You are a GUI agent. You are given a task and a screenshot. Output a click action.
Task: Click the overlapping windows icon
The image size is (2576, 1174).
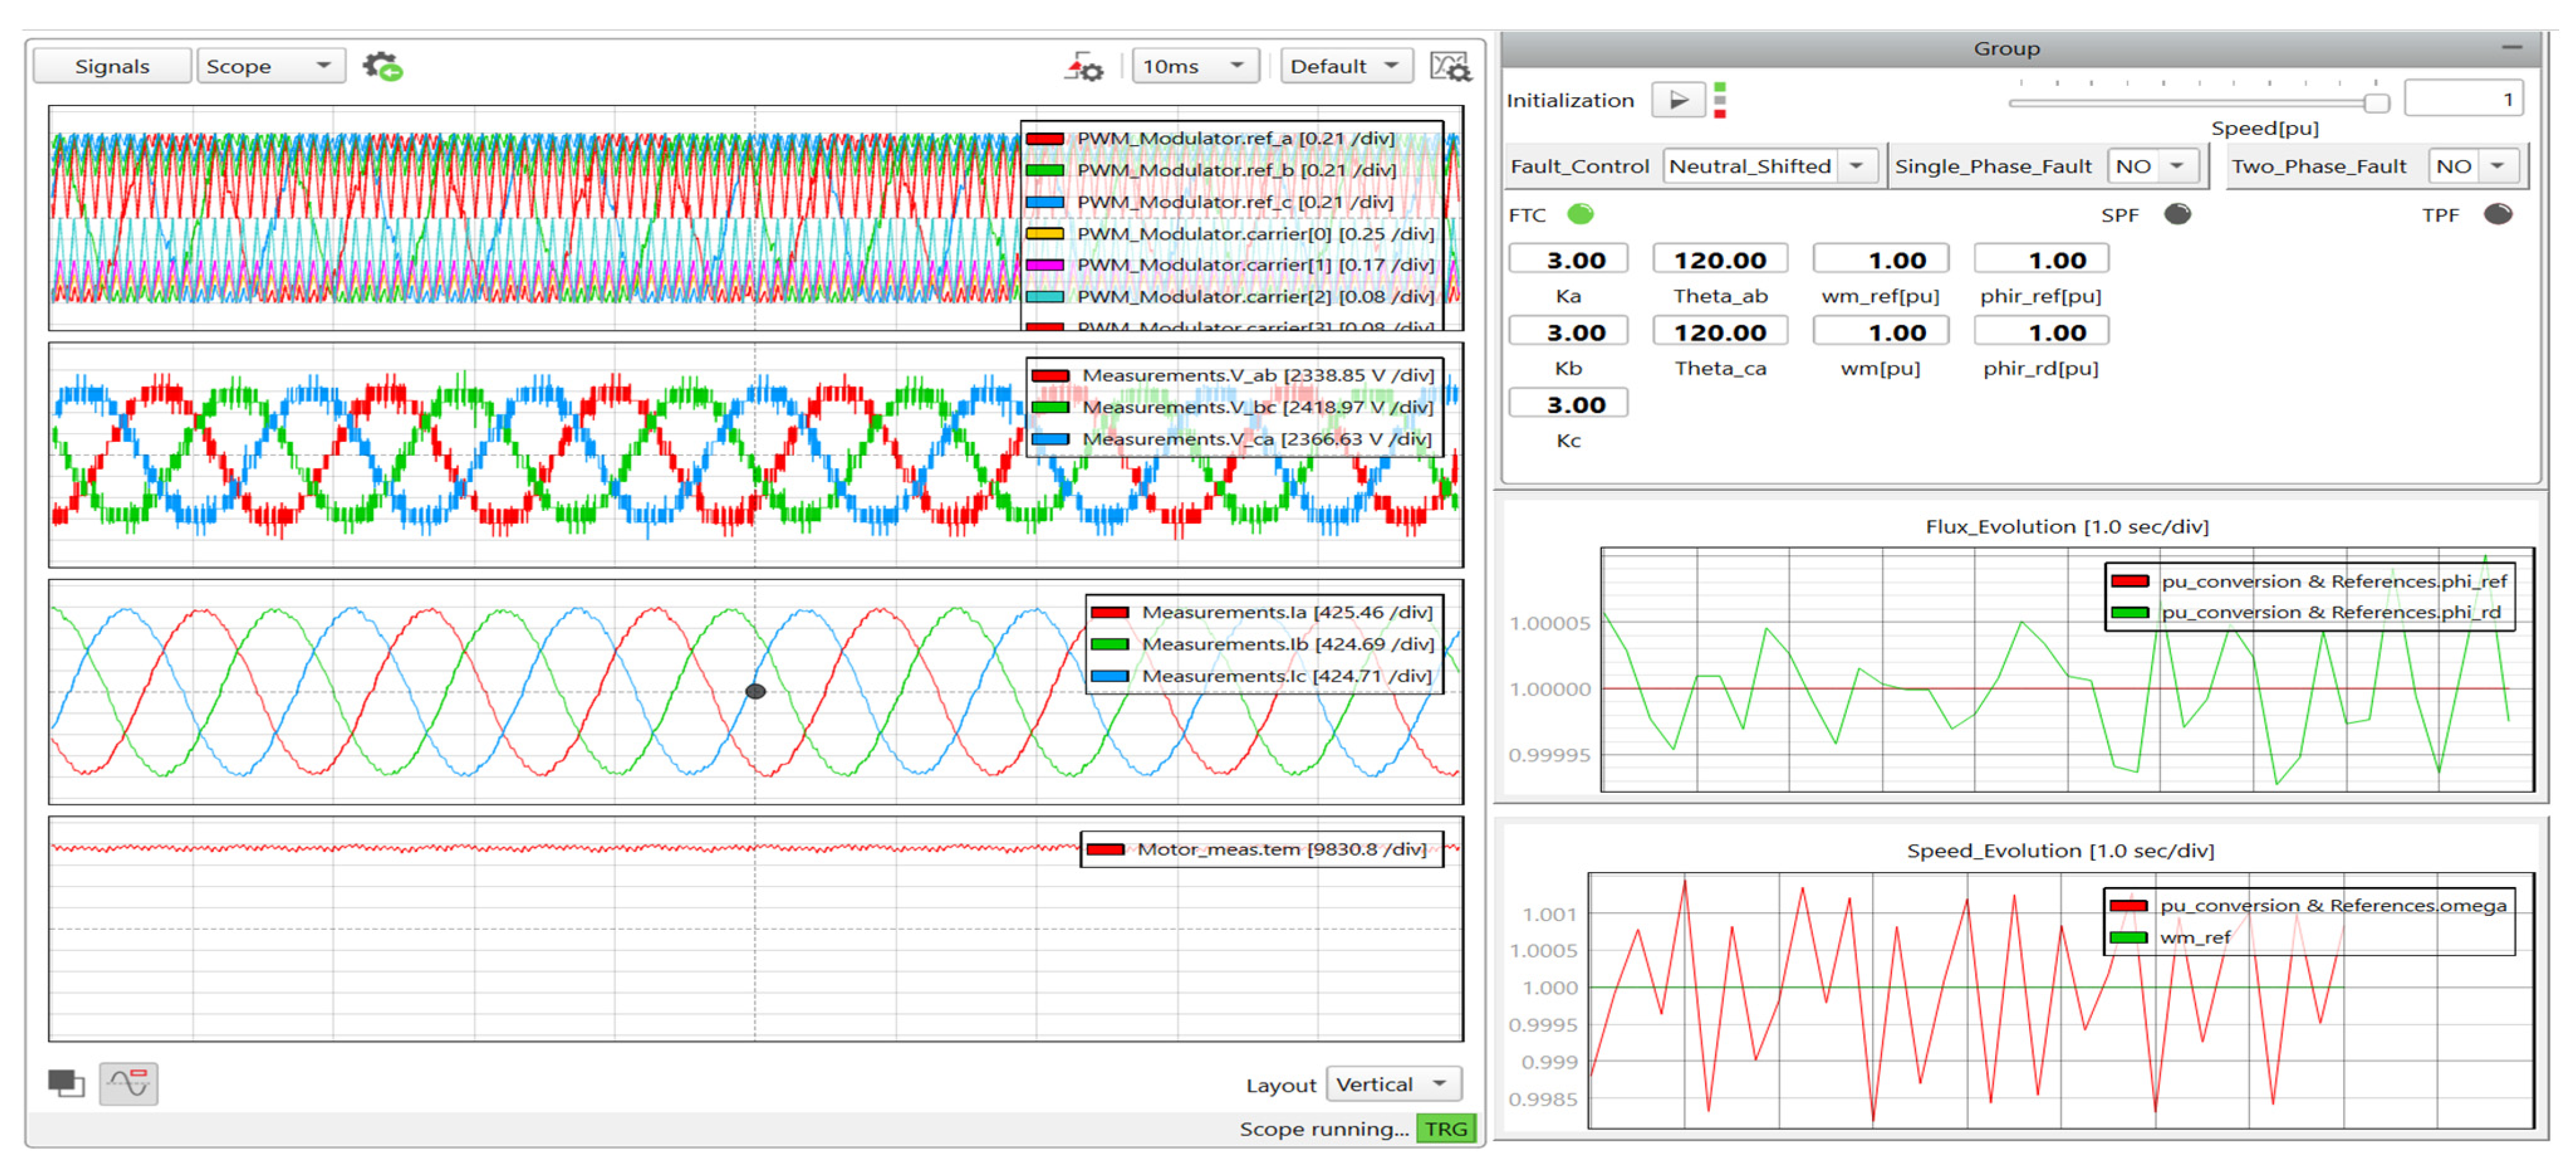coord(66,1082)
